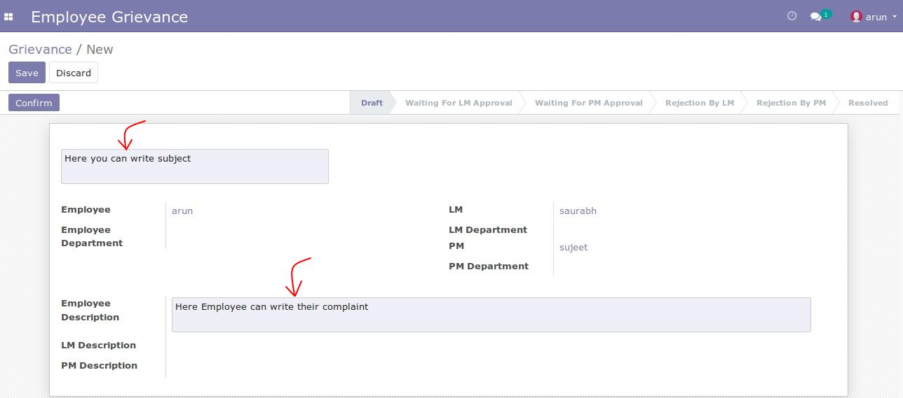This screenshot has height=398, width=903.
Task: Click the New breadcrumb text
Action: pos(100,50)
